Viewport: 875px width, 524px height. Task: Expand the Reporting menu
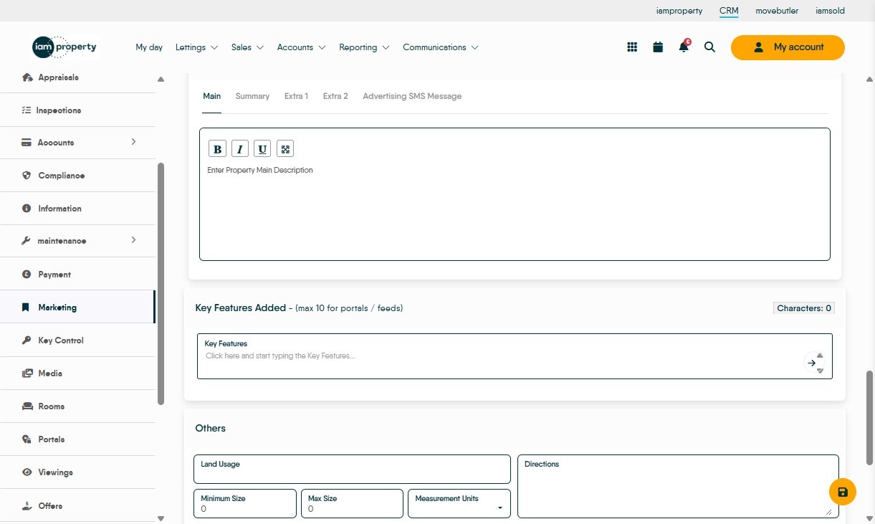(x=364, y=47)
